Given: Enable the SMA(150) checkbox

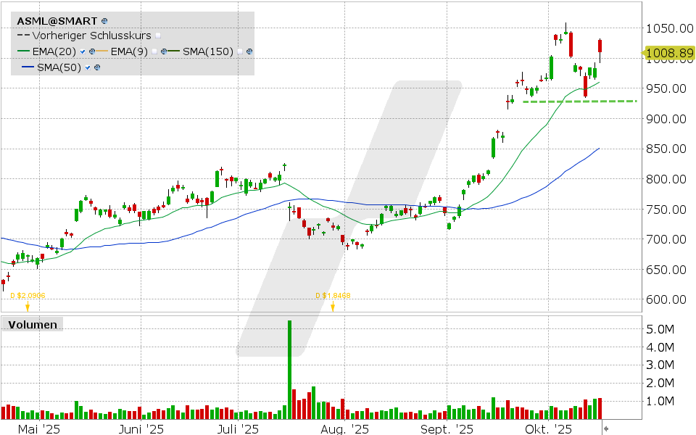Looking at the screenshot, I should tap(240, 51).
